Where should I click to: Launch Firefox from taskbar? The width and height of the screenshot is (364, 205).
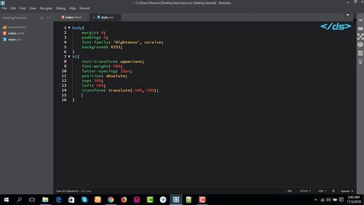click(124, 200)
